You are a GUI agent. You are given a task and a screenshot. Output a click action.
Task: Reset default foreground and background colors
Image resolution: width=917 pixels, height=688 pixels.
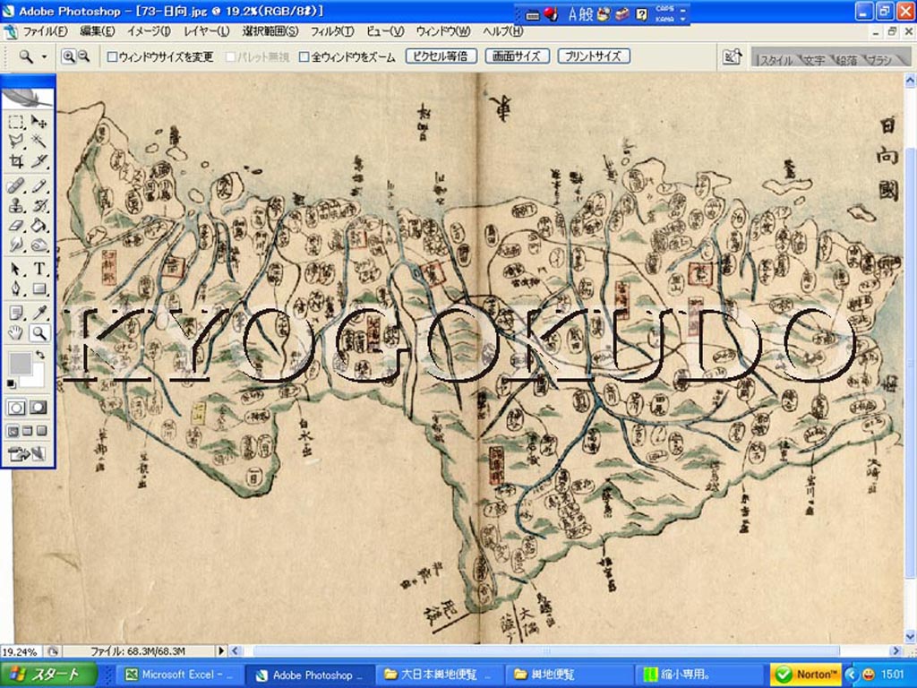coord(11,383)
